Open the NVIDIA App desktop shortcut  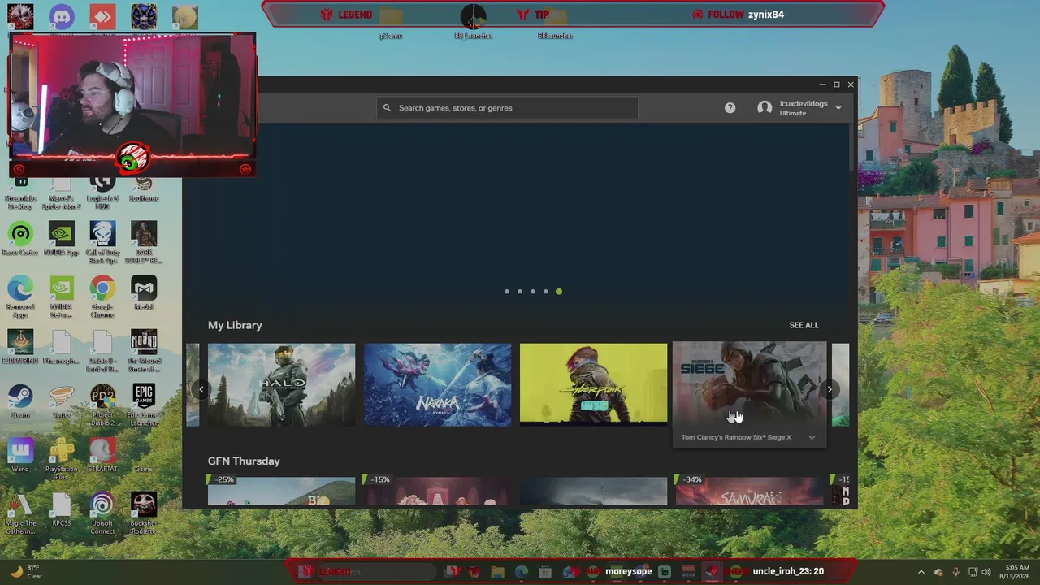pyautogui.click(x=62, y=240)
